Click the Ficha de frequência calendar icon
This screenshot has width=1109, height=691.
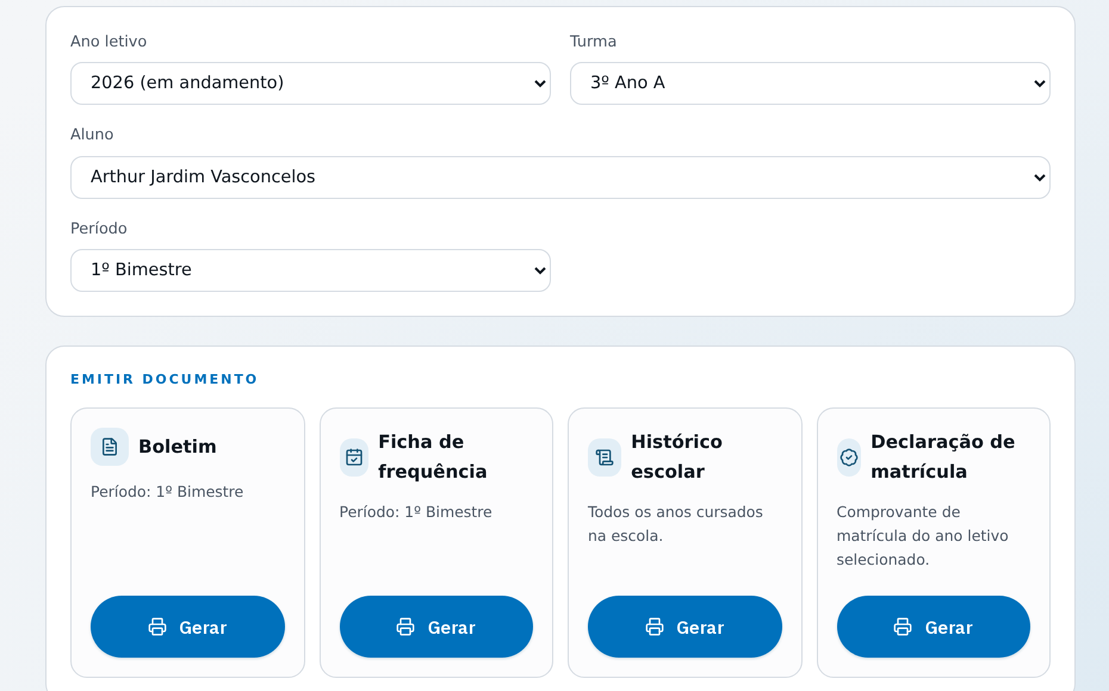tap(354, 457)
